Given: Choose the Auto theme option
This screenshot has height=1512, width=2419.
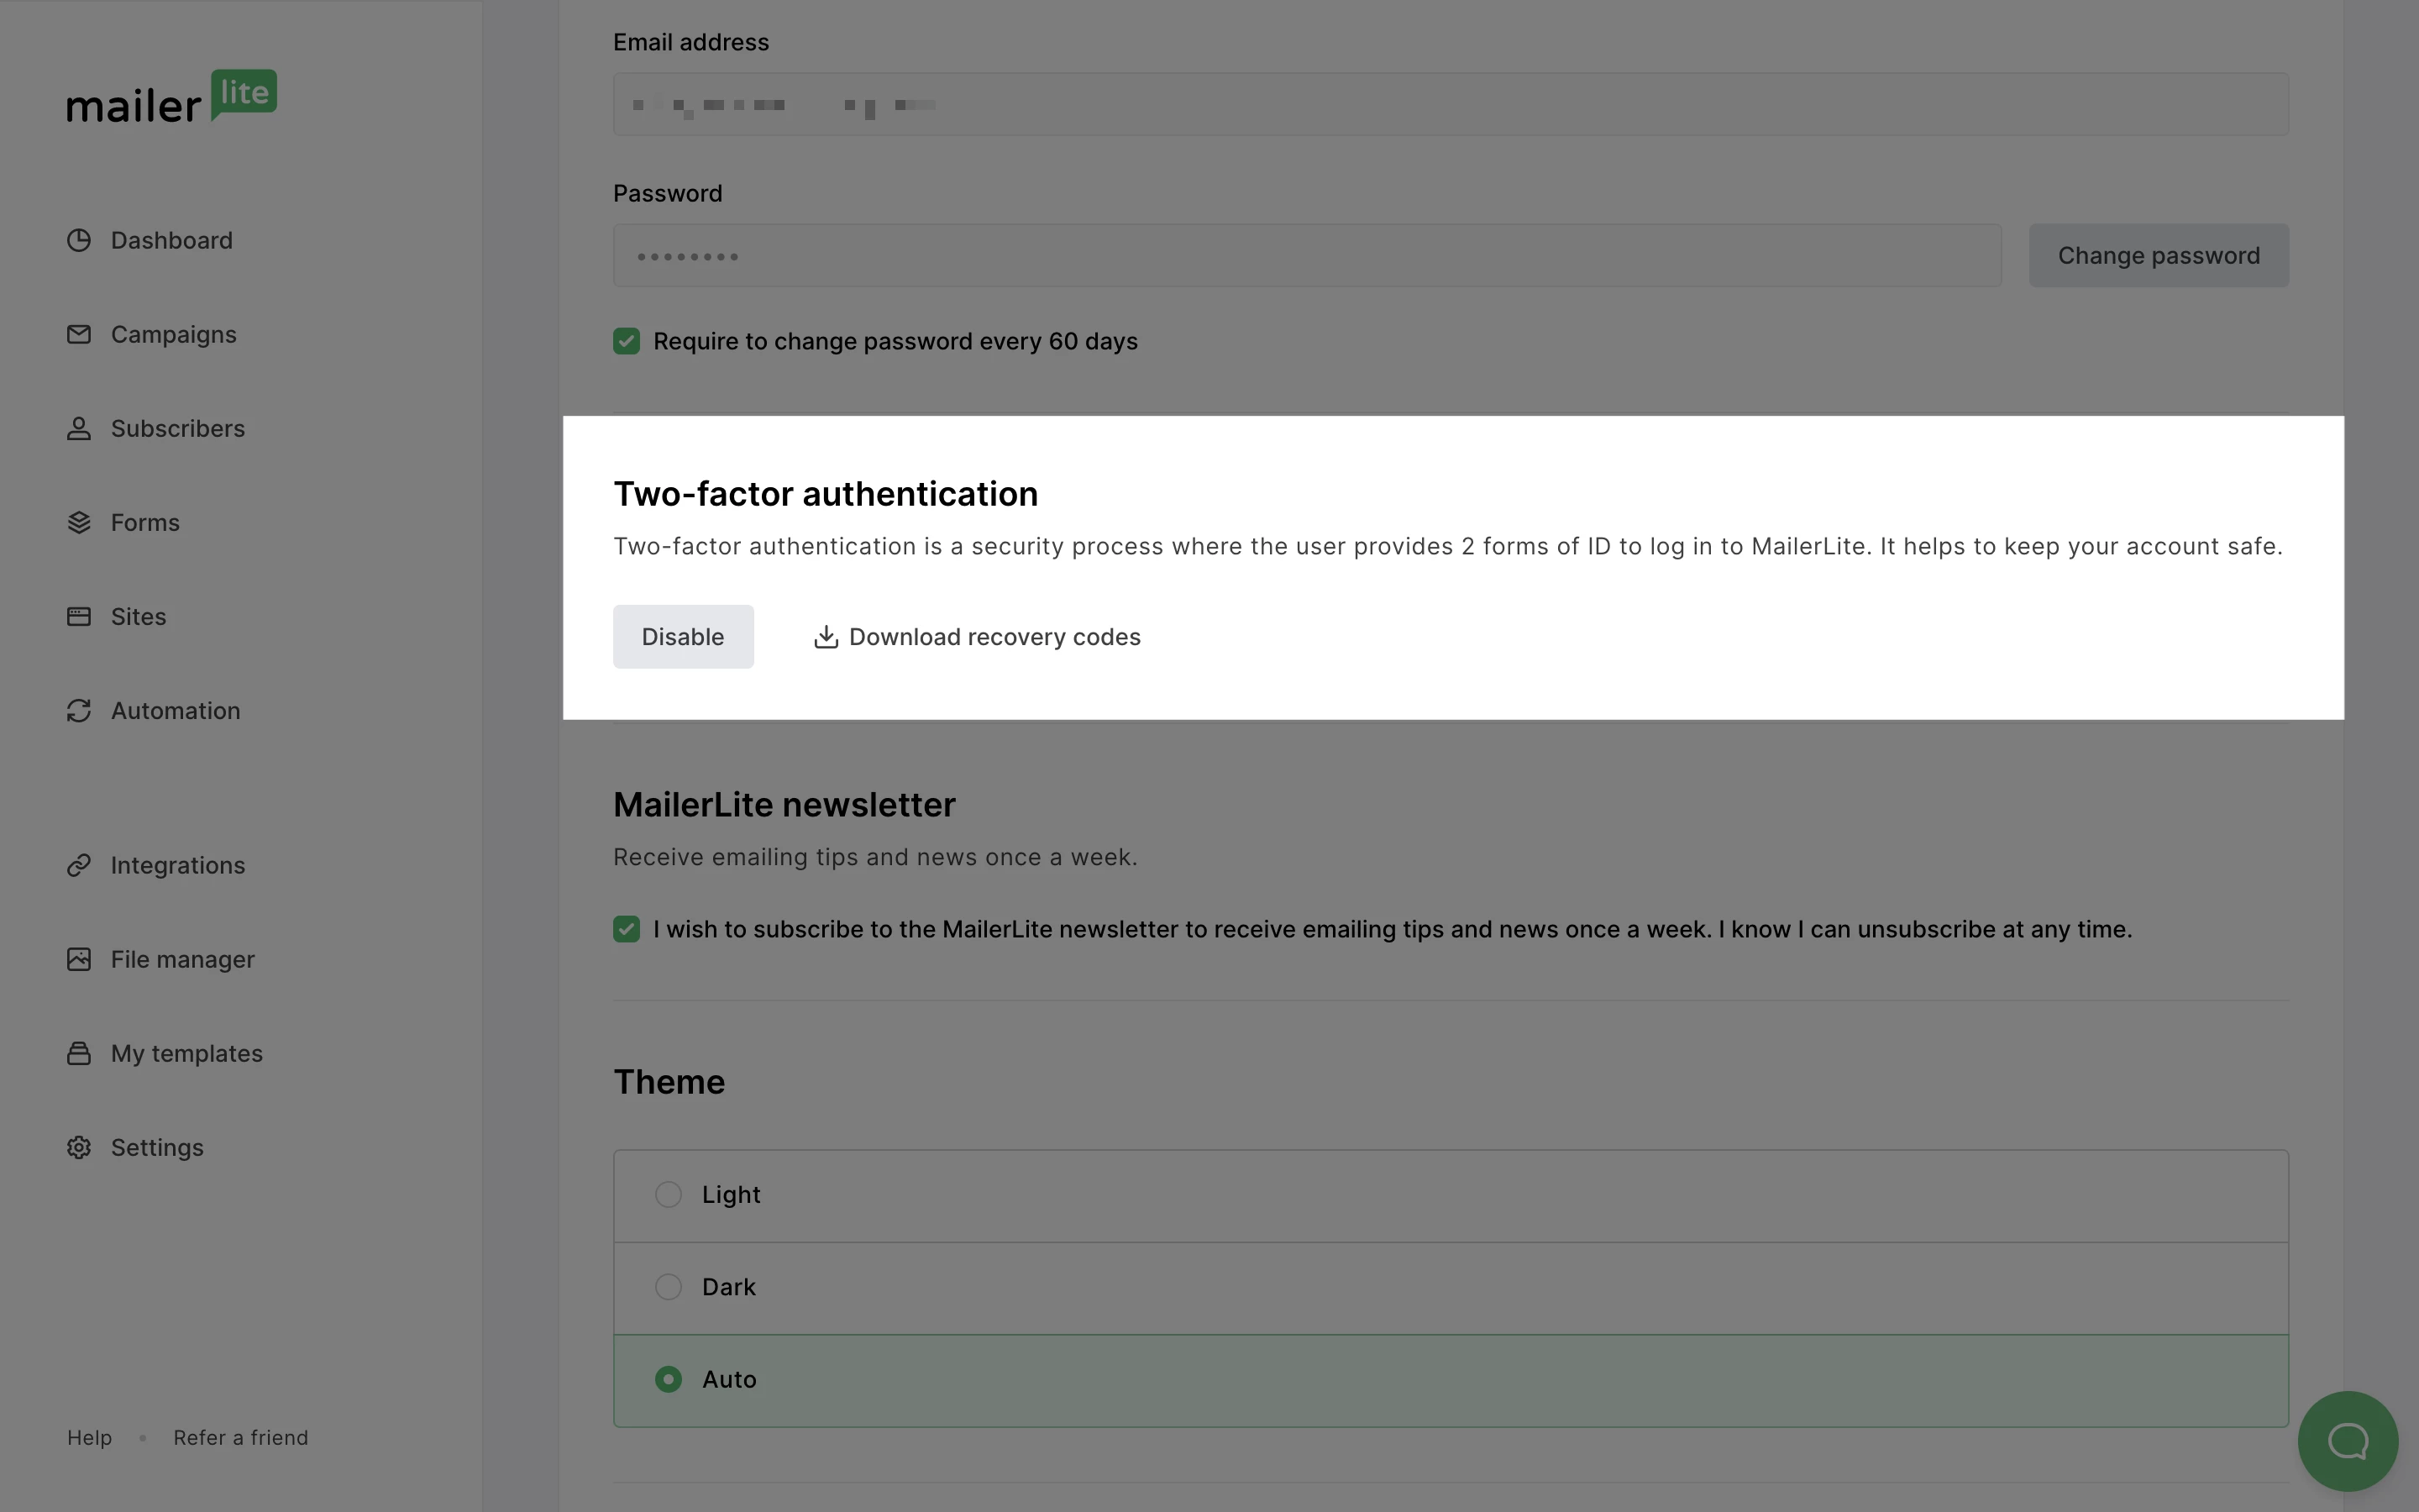Looking at the screenshot, I should (x=669, y=1380).
